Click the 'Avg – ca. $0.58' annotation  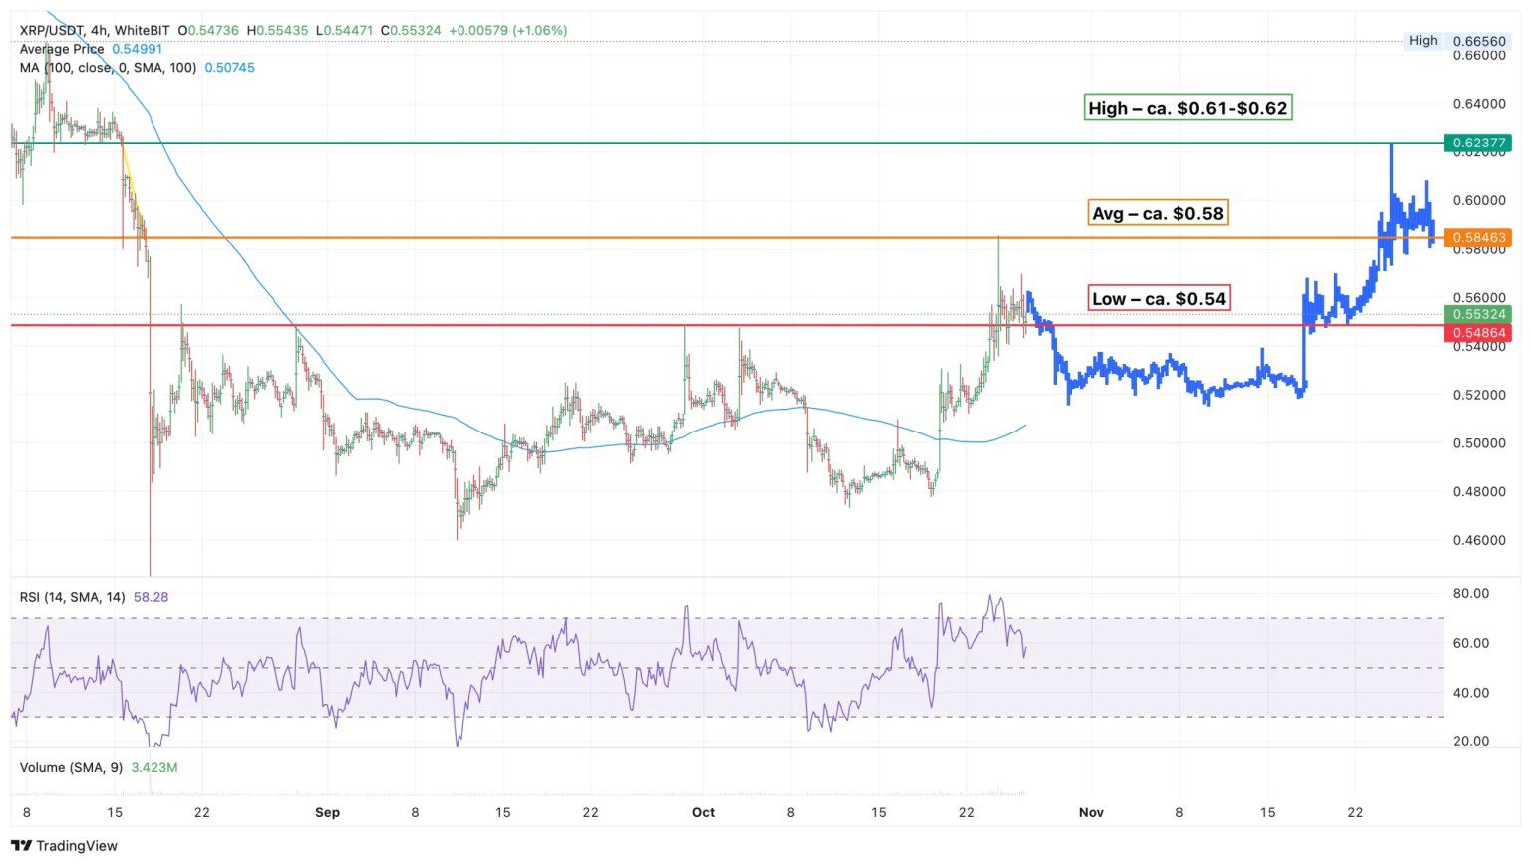click(x=1158, y=213)
